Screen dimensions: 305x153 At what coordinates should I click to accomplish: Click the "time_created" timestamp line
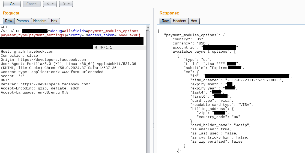(237, 80)
